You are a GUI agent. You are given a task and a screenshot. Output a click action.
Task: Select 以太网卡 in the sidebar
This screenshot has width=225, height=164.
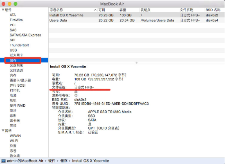coord(16,55)
